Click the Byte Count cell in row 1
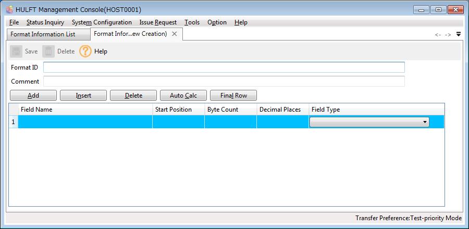 (x=231, y=122)
